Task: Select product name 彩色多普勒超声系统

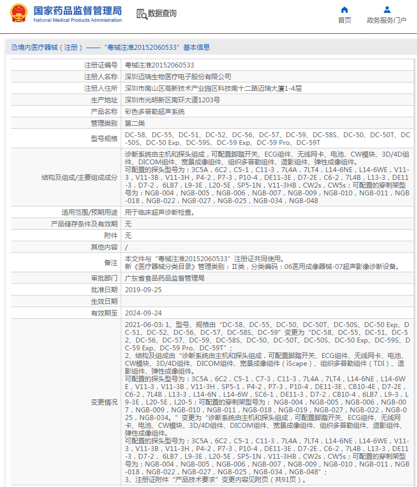Action: [x=155, y=111]
